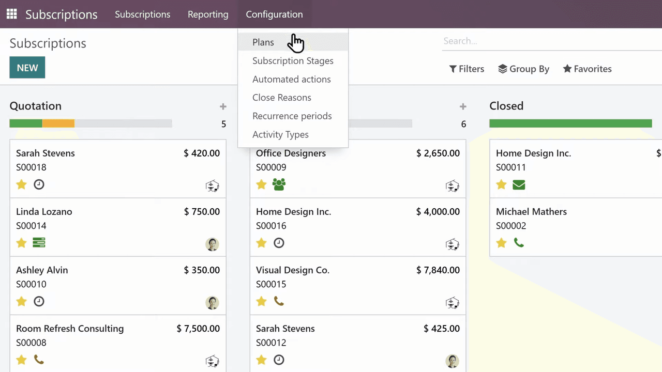Click phone icon on Visual Design Co. card
Image resolution: width=662 pixels, height=372 pixels.
point(279,301)
